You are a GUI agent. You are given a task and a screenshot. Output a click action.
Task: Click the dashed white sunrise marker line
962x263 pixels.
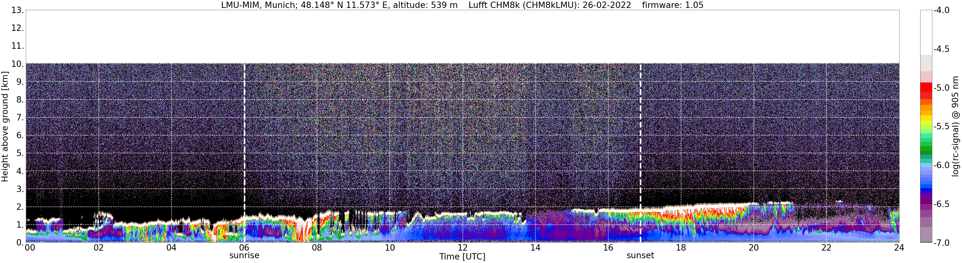pos(244,153)
